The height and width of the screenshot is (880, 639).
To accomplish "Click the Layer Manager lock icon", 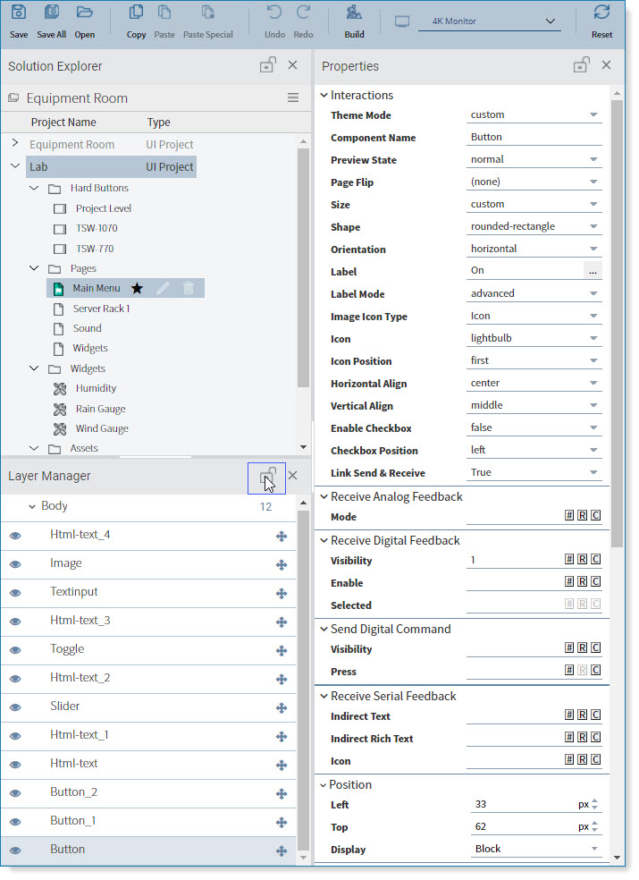I will point(267,477).
